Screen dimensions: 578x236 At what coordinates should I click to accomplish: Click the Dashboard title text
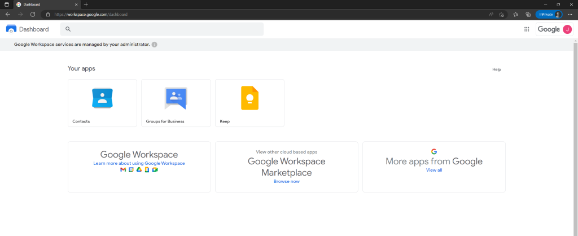(x=34, y=29)
